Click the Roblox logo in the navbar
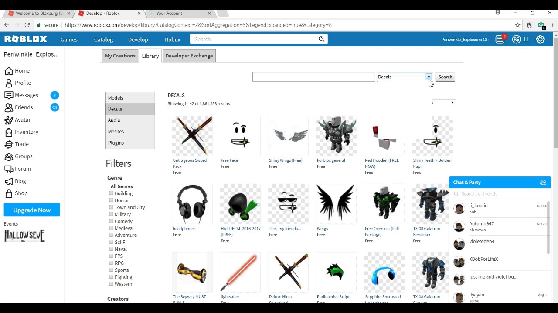 (26, 39)
